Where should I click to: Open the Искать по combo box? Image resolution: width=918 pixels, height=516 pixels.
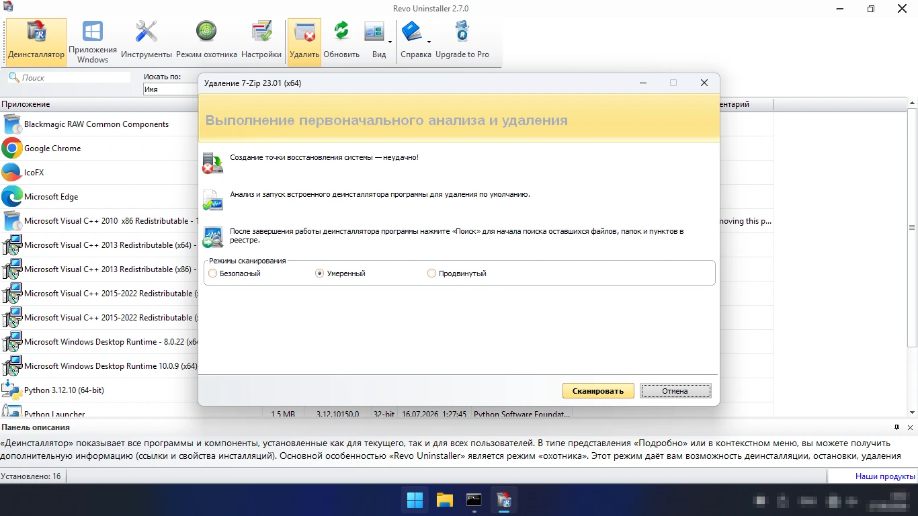[x=171, y=89]
